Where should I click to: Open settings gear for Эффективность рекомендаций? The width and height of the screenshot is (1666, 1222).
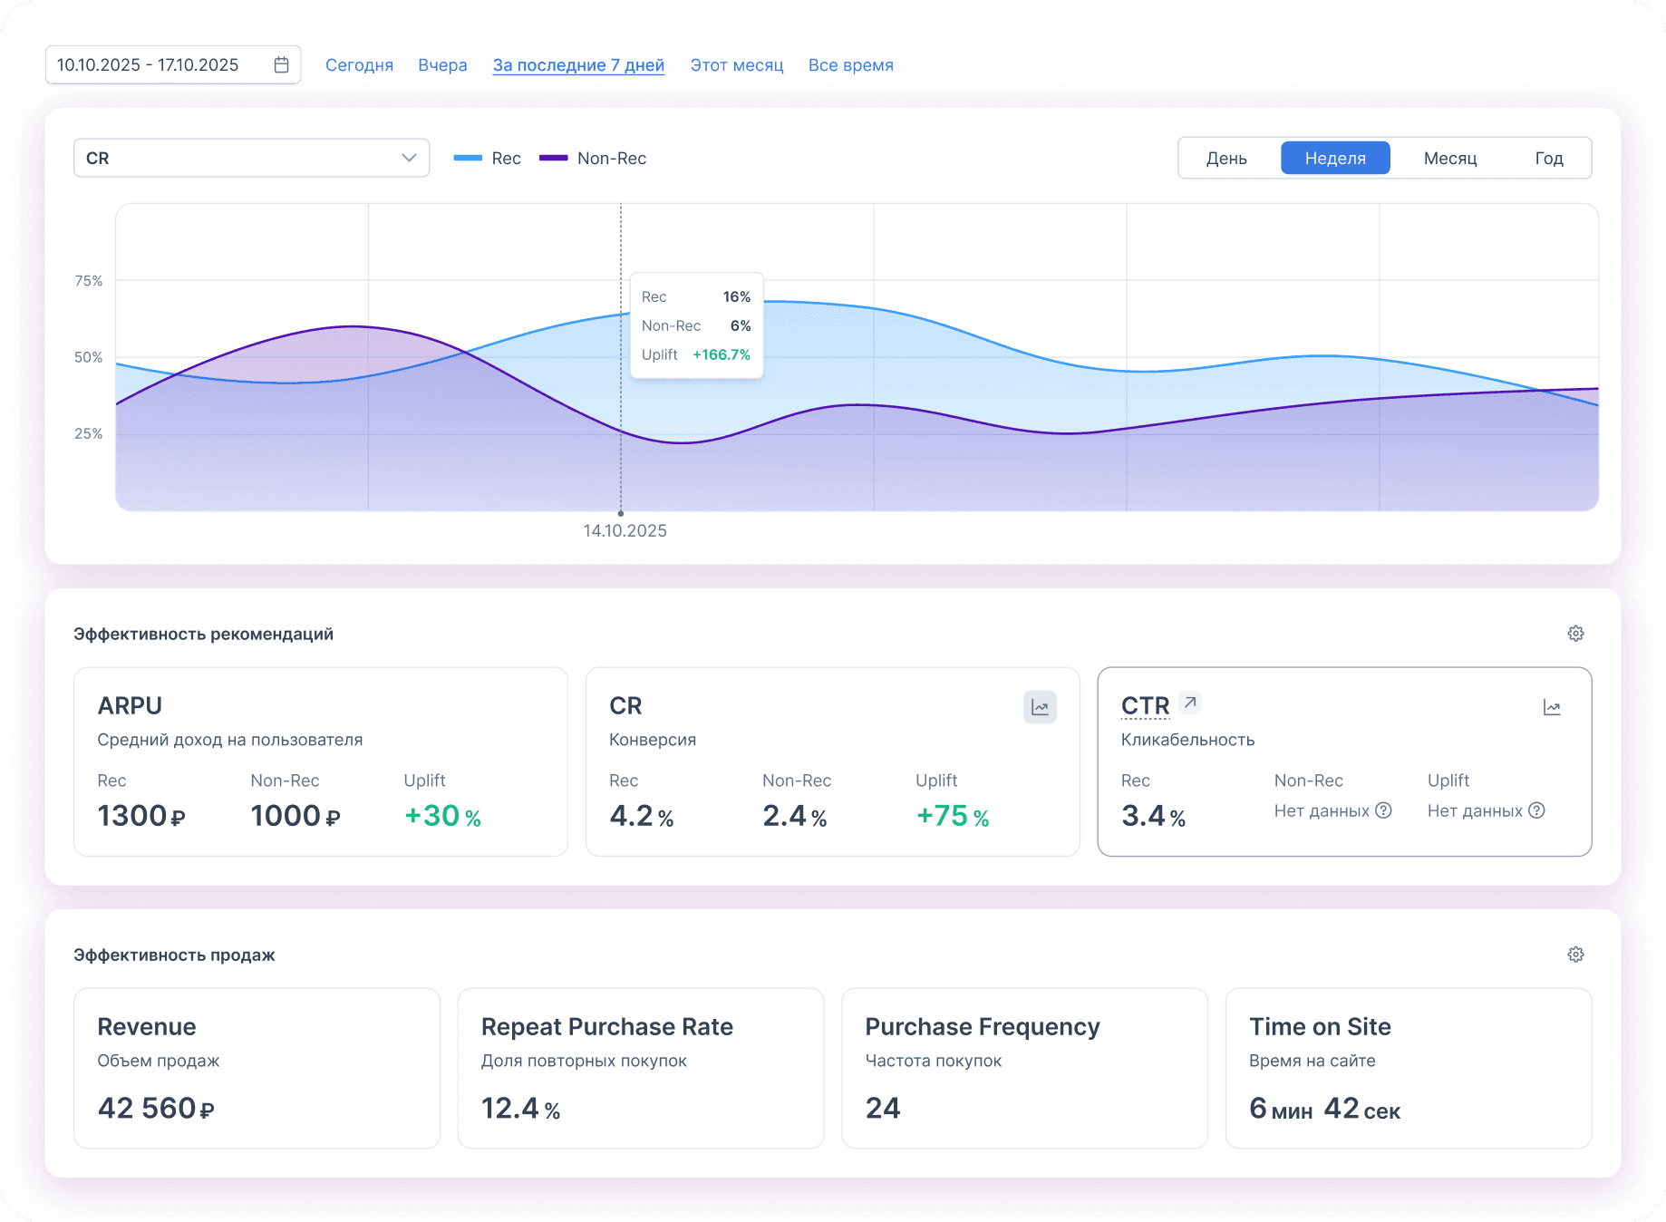(1575, 634)
